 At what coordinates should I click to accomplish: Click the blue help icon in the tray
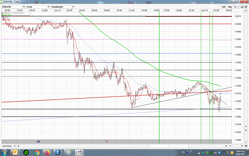click(187, 152)
